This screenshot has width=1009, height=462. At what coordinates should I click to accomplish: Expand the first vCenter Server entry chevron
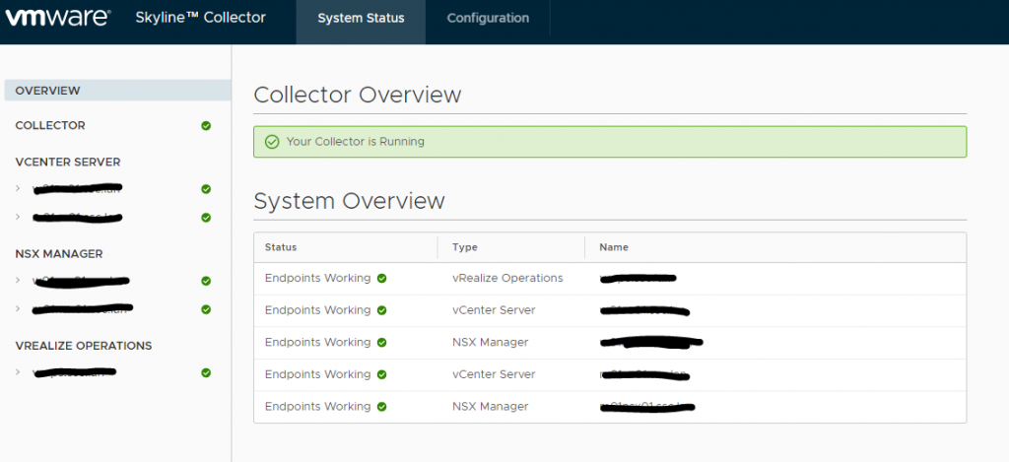[18, 188]
